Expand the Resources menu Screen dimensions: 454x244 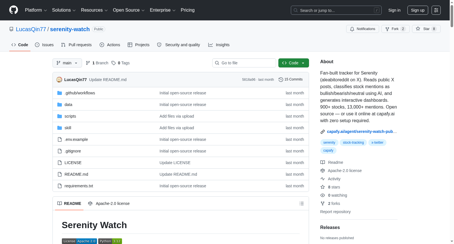point(94,10)
